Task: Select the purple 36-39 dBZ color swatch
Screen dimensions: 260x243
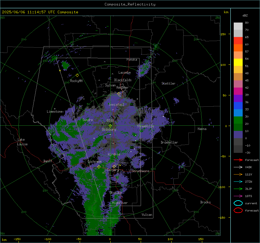Action: [x=238, y=99]
